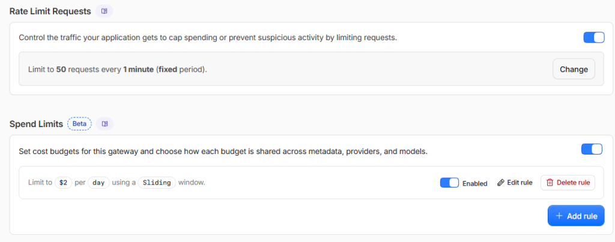Select the $2 amount chip
Viewport: 615px width, 242px height.
[x=63, y=183]
